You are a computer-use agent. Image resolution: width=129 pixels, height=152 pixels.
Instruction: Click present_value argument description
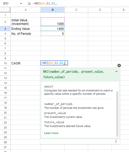pos(63,117)
